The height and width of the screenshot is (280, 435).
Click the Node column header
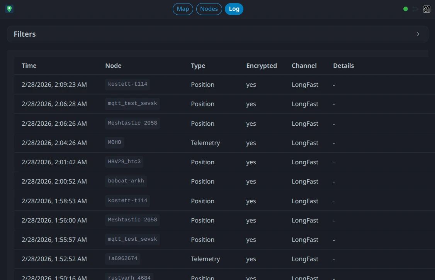[x=113, y=66]
